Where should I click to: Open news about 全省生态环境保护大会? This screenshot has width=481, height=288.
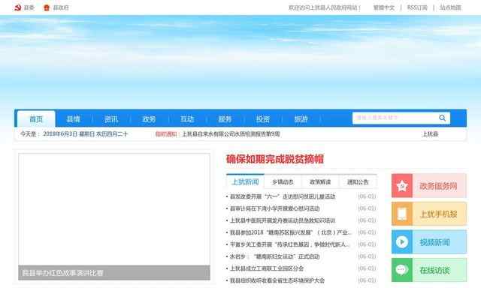coord(277,280)
